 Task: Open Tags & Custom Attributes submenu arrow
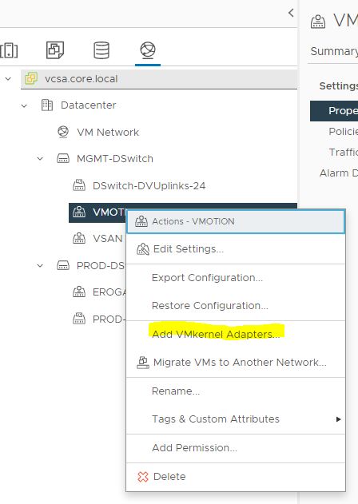pyautogui.click(x=338, y=419)
